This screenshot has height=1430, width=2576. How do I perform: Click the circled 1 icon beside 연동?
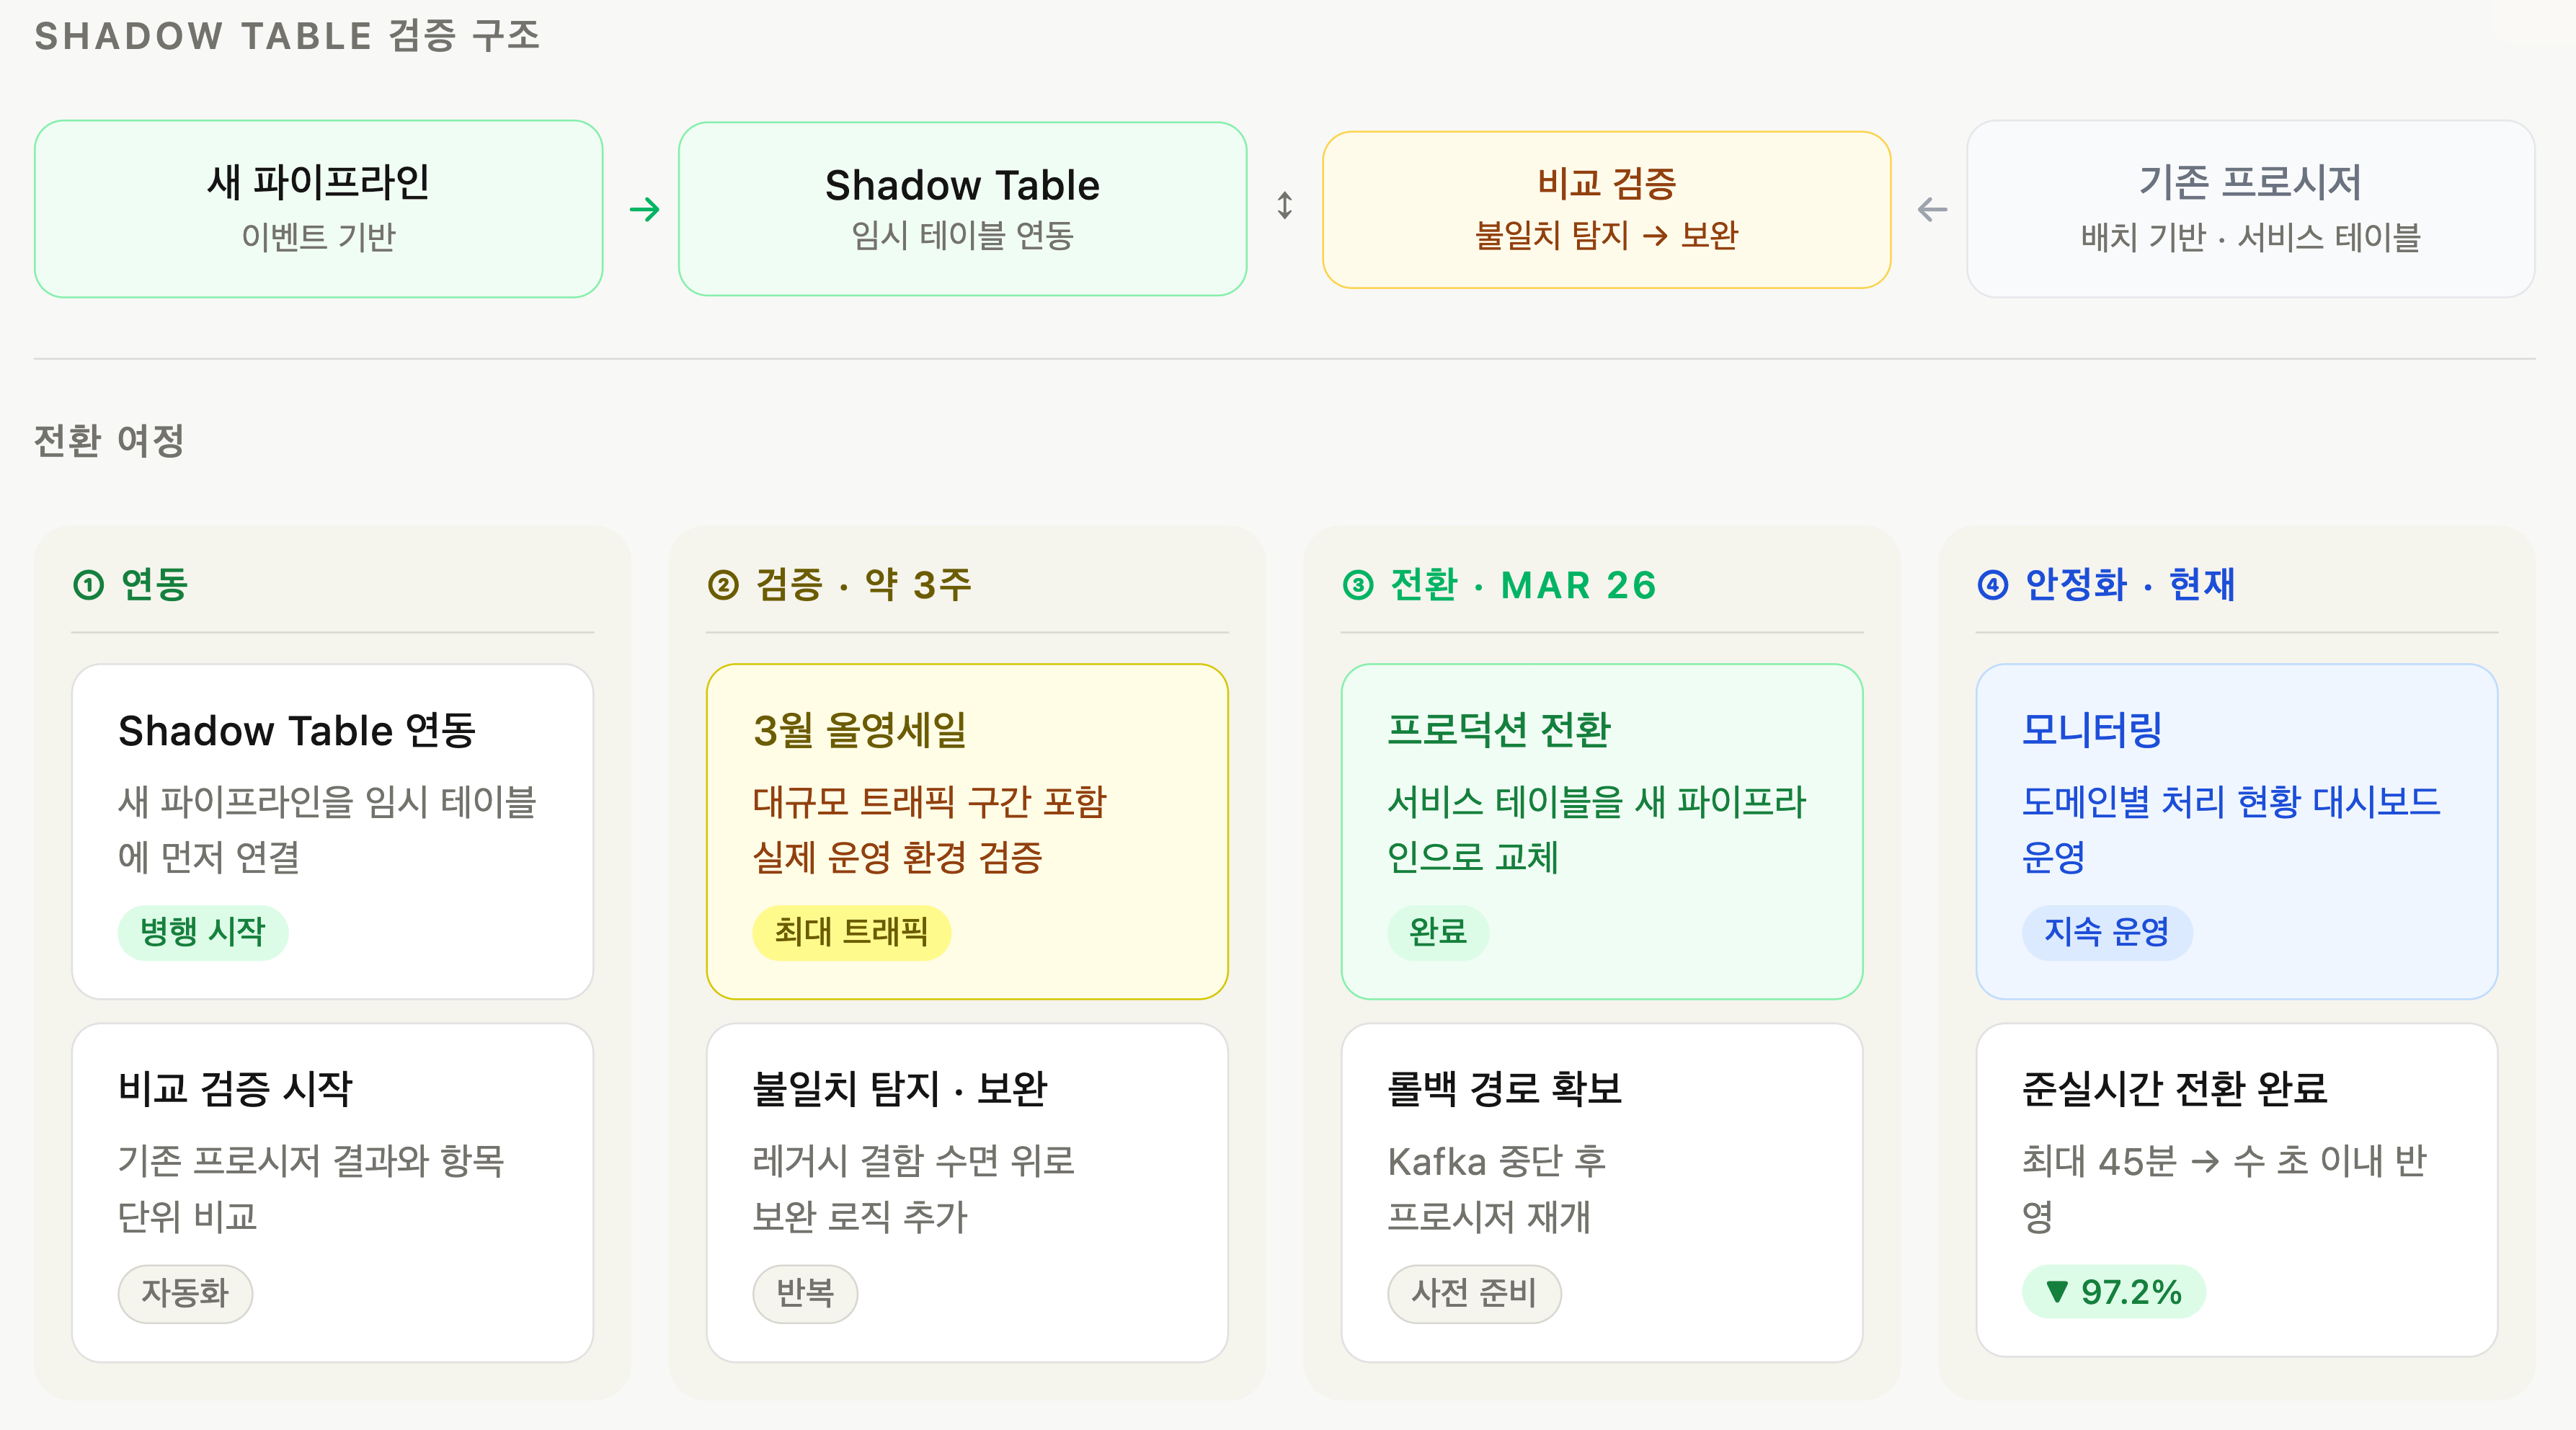click(x=89, y=585)
